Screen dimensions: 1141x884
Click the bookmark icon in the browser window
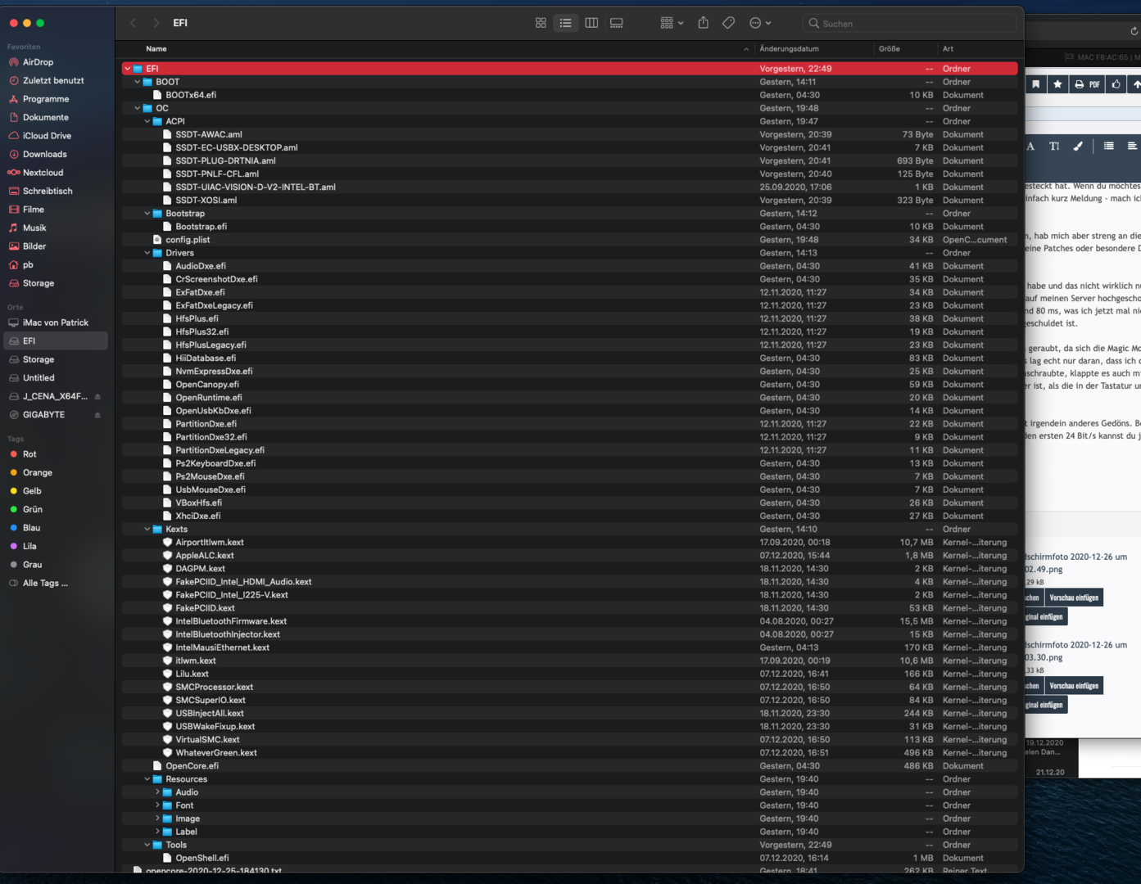coord(1036,84)
